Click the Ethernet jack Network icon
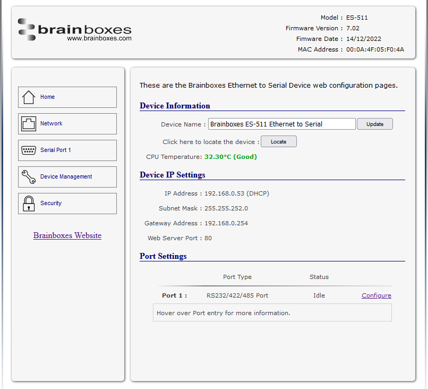This screenshot has height=389, width=428. [29, 124]
